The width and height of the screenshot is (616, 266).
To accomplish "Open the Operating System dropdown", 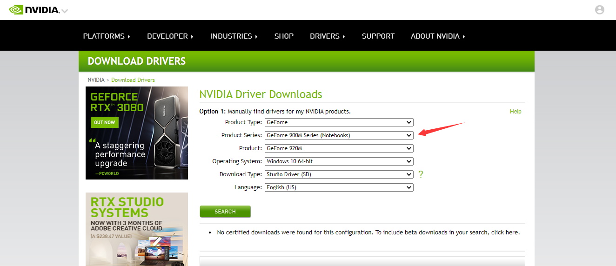I will pos(339,161).
